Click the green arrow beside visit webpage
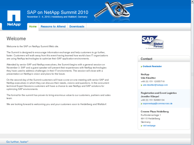 141,126
